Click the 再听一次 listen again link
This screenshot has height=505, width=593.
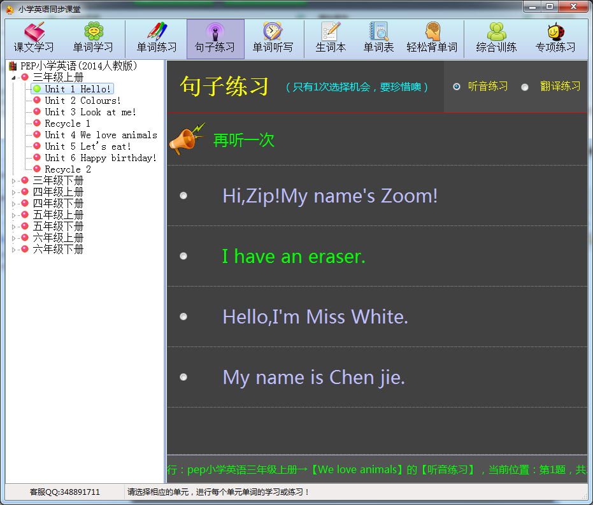coord(243,140)
